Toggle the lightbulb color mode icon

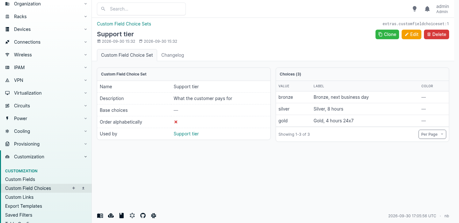coord(415,9)
